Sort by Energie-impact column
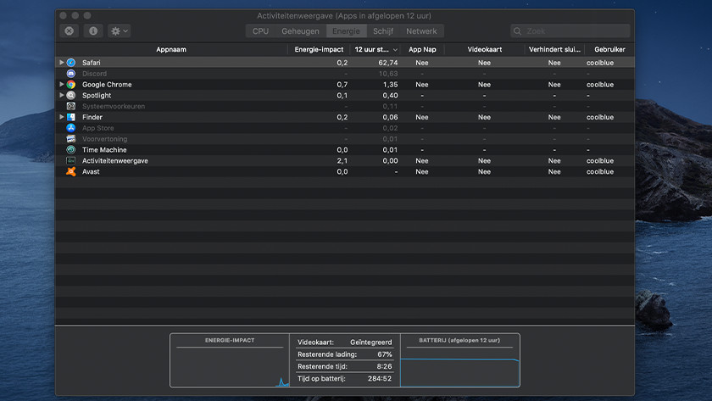This screenshot has height=401, width=712. tap(319, 49)
